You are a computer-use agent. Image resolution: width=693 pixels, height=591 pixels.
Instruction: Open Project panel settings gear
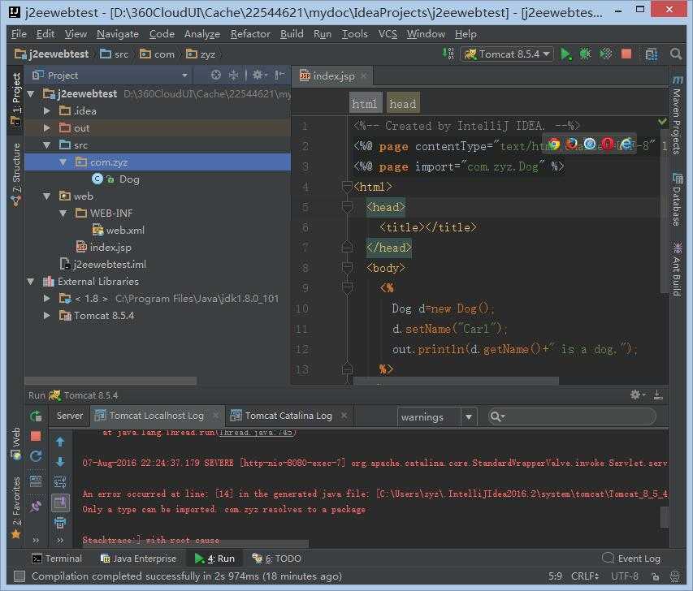point(259,75)
